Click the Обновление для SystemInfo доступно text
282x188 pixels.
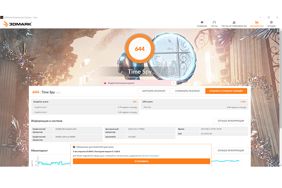[x=95, y=147]
